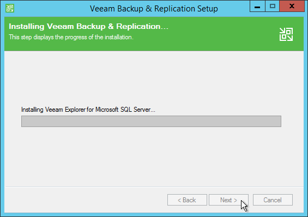Click the Veeam app icon in title bar

pyautogui.click(x=10, y=8)
